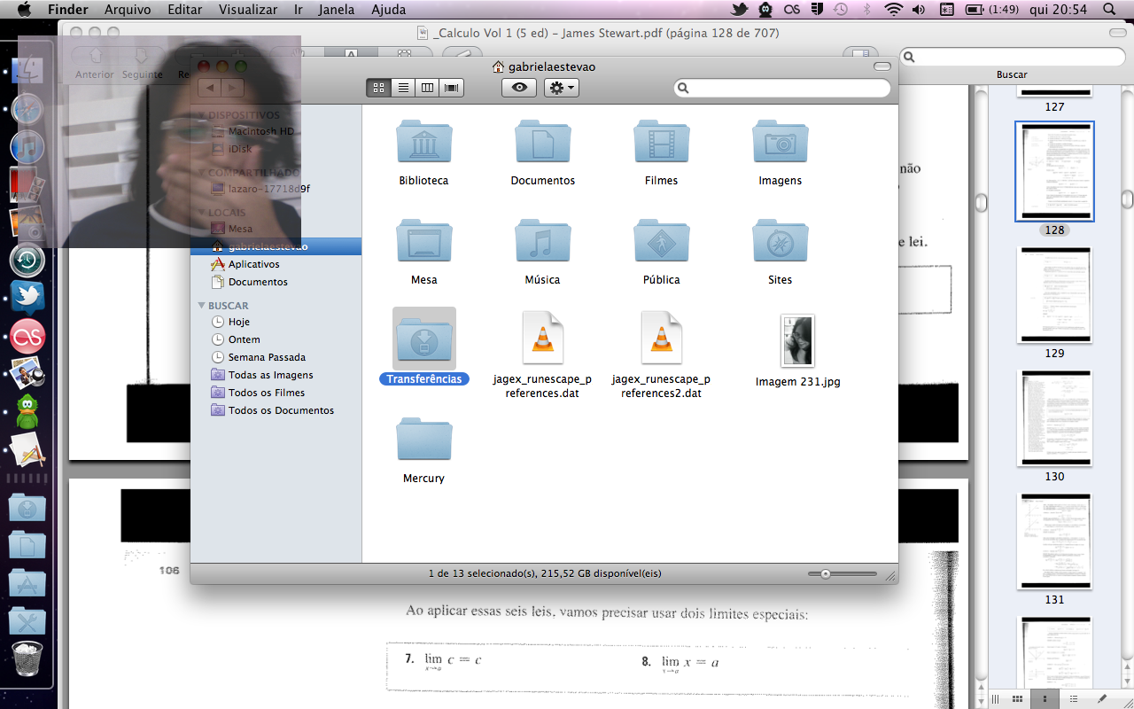Show table of contents in the PDF sidebar
Image resolution: width=1134 pixels, height=709 pixels.
(x=1074, y=698)
